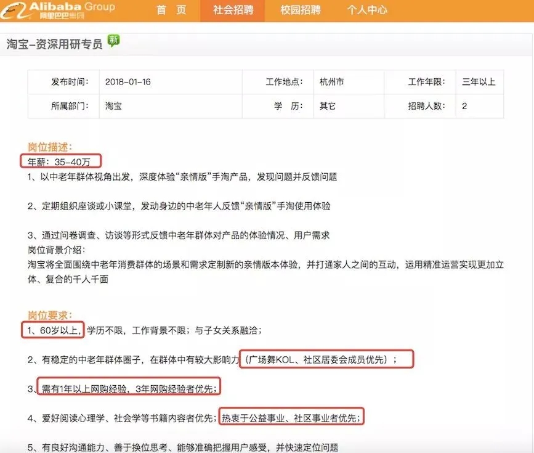This screenshot has height=453, width=534.
Task: Open the 首页 home tab
Action: point(171,10)
